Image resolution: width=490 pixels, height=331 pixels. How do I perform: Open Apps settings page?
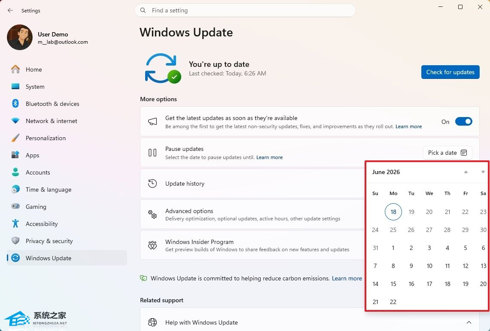67,155
